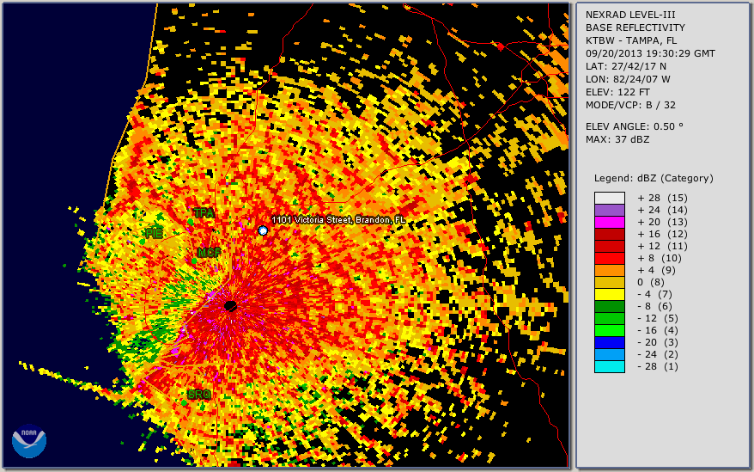Select the blue -20 dBZ swatch
This screenshot has height=472, width=754.
(609, 342)
